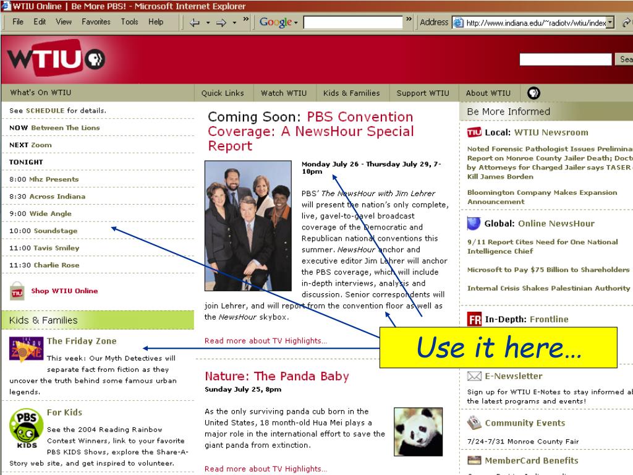The image size is (633, 475).
Task: Open the File menu
Action: click(x=18, y=22)
